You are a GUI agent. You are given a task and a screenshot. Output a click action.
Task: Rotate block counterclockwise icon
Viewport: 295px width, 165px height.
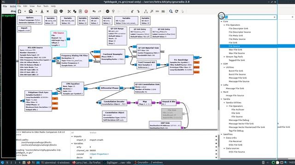tap(132, 11)
